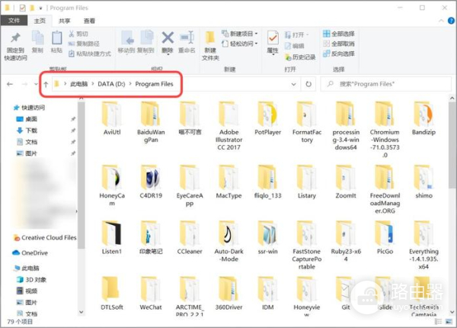
Task: Click the Delete (删除) X icon
Action: (168, 43)
